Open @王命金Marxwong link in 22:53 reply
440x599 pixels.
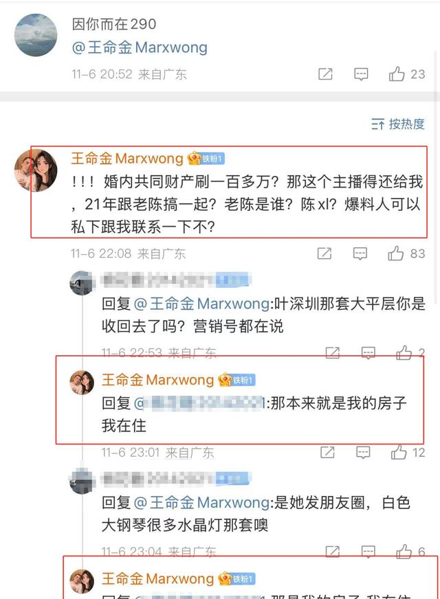[x=202, y=304]
